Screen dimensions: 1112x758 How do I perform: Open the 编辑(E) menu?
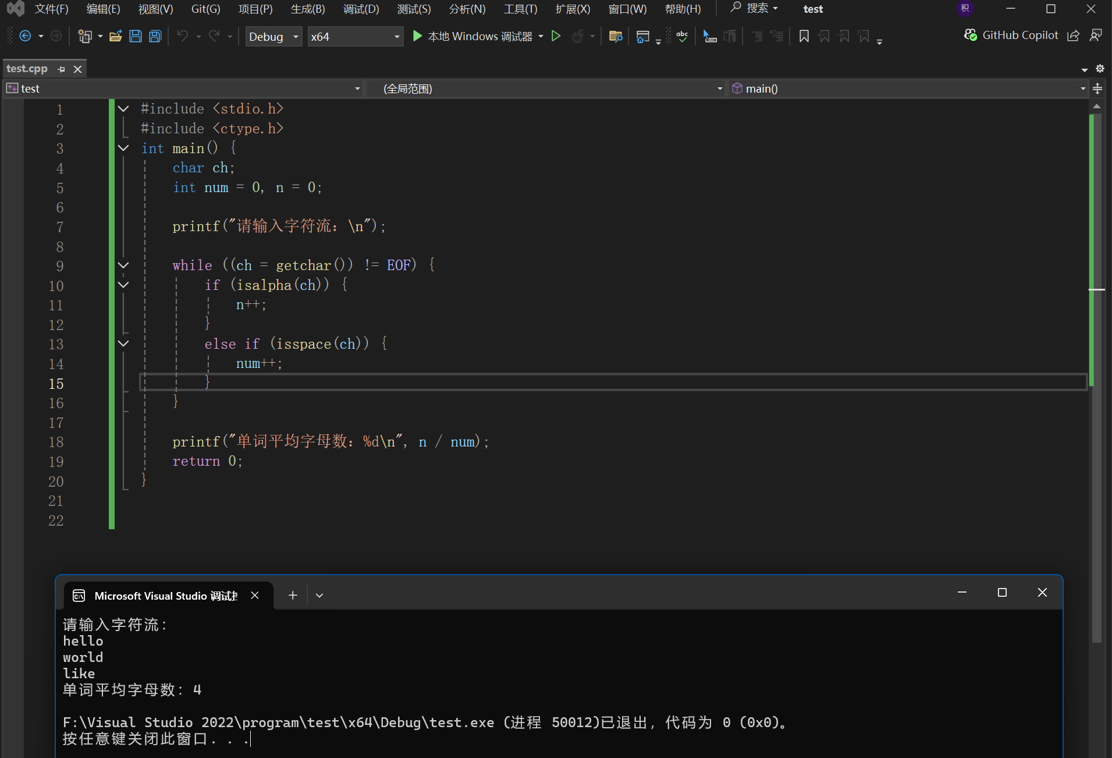coord(104,9)
